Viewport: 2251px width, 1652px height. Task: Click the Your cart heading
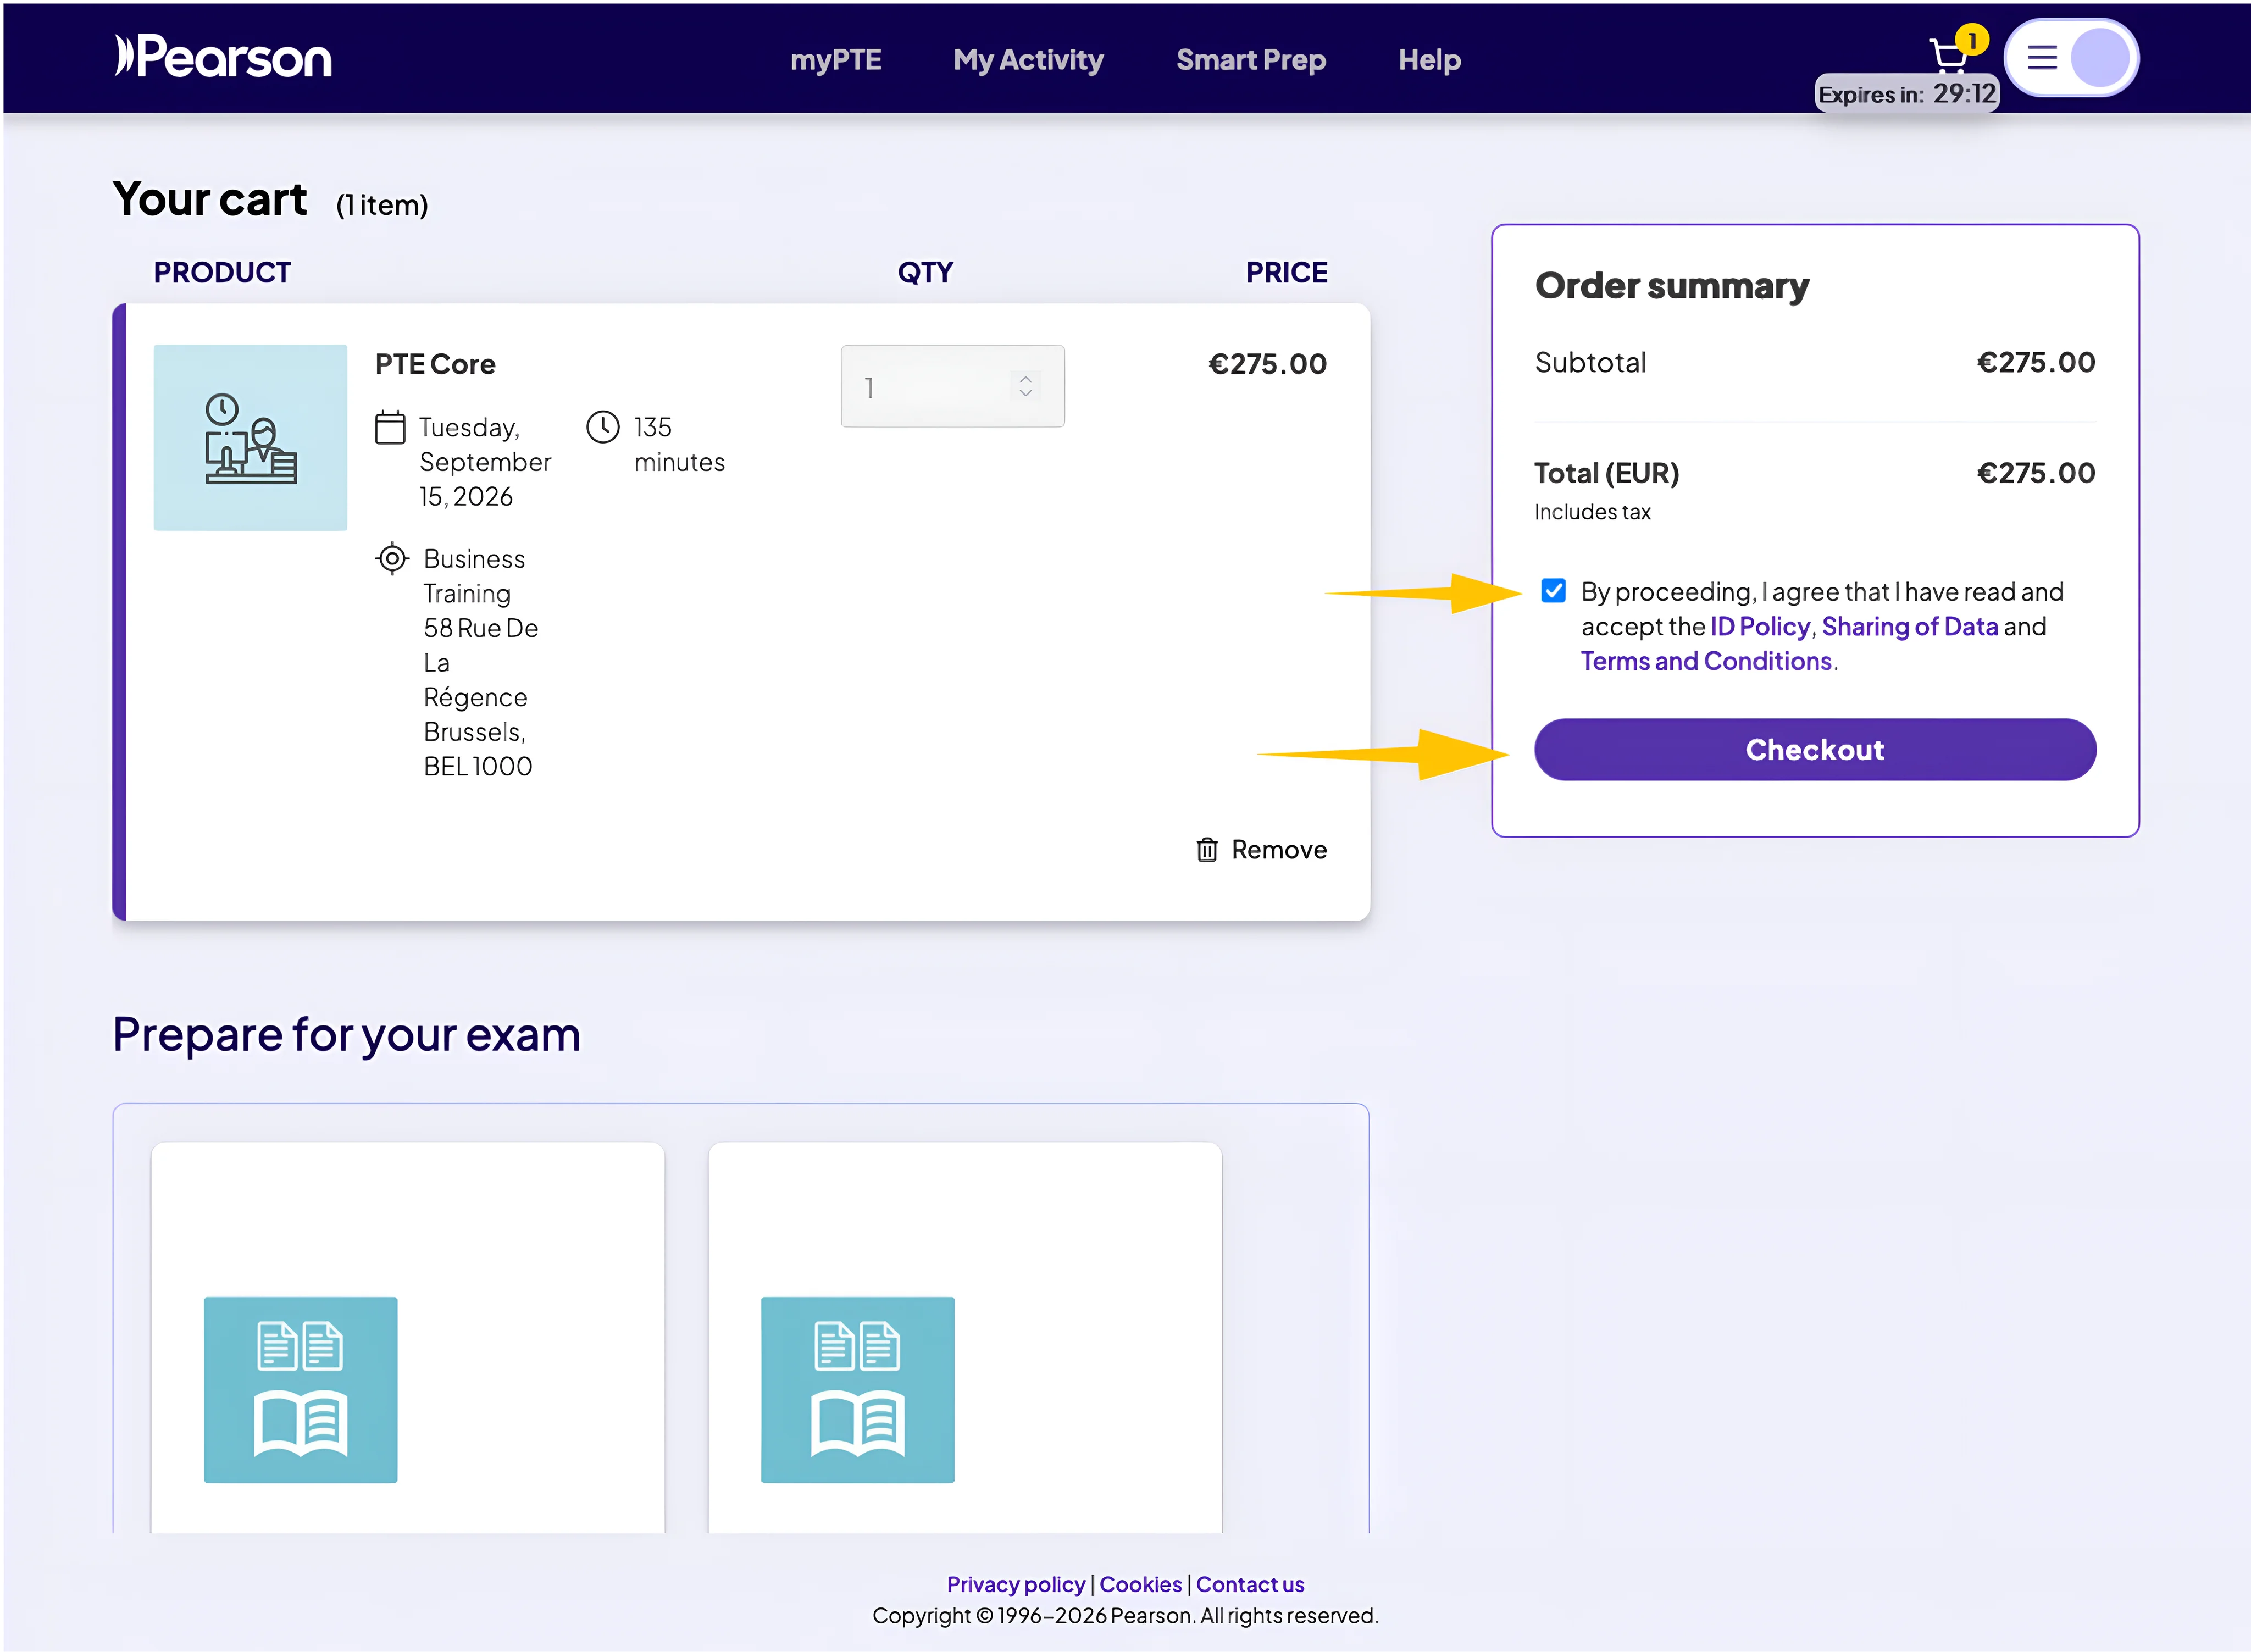(x=209, y=199)
